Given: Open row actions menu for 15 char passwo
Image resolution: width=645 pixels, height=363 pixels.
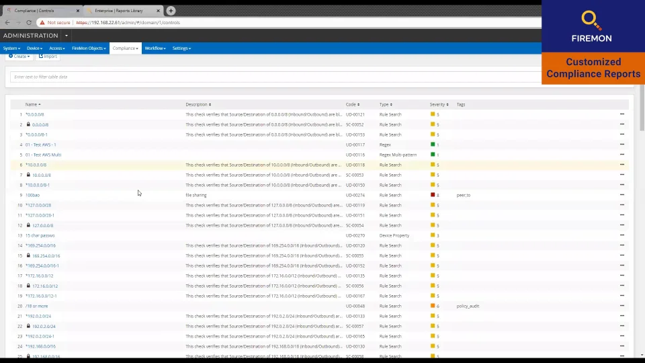Looking at the screenshot, I should pyautogui.click(x=622, y=235).
